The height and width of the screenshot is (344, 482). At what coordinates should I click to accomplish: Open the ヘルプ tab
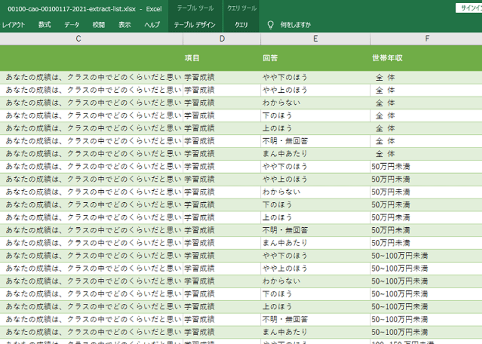point(152,25)
